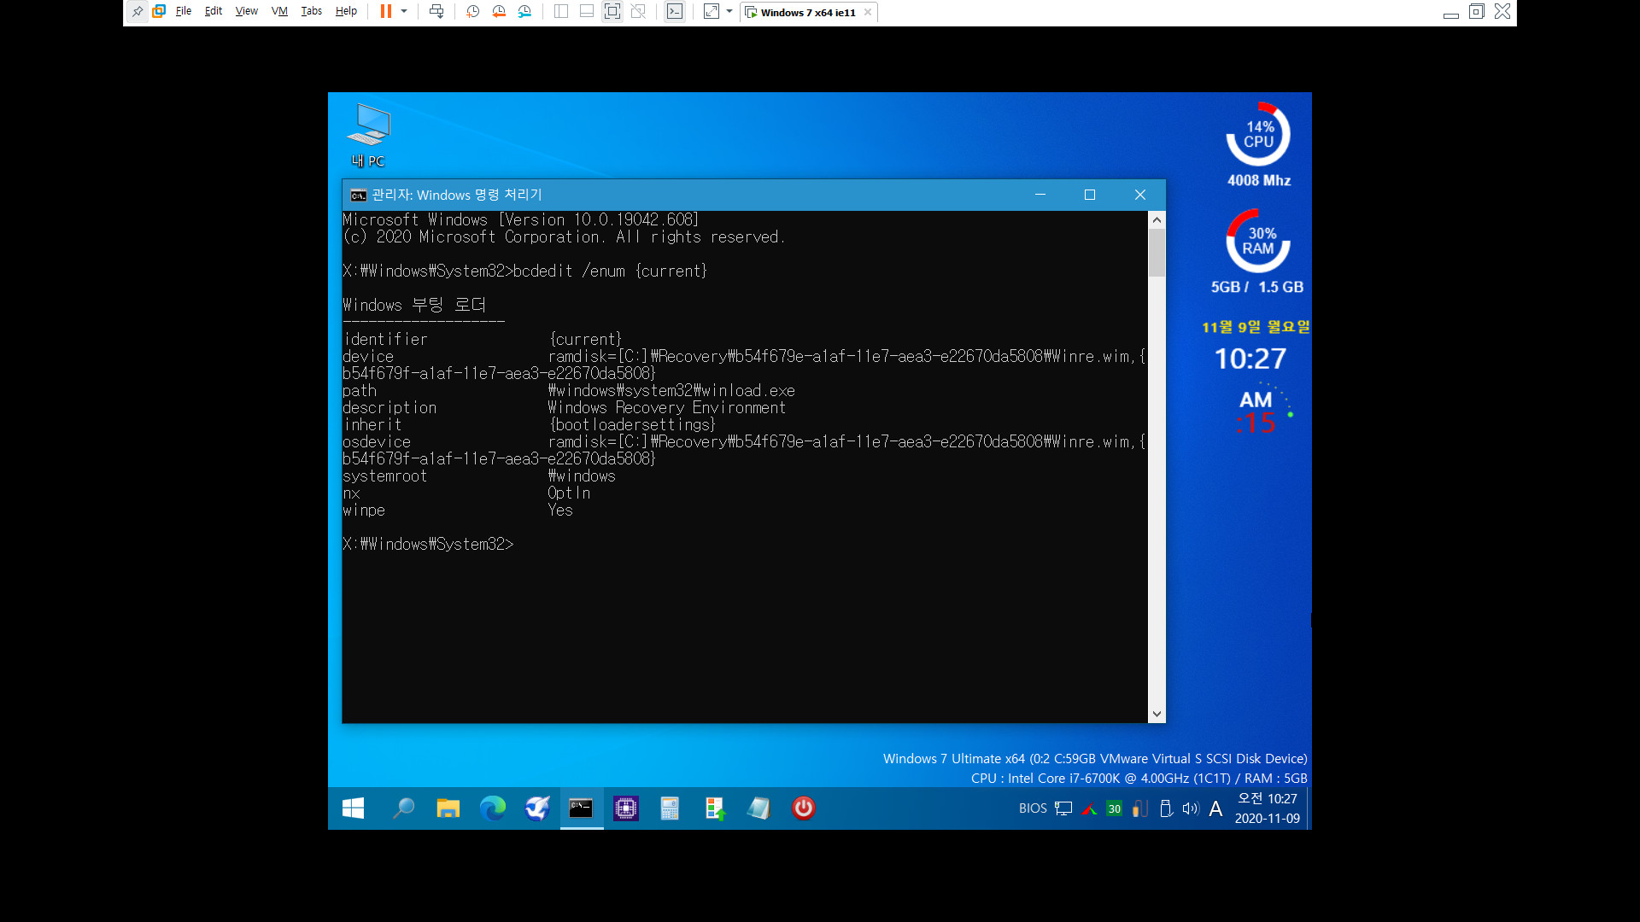Click the CPU usage gauge widget
The image size is (1640, 922).
(x=1258, y=134)
